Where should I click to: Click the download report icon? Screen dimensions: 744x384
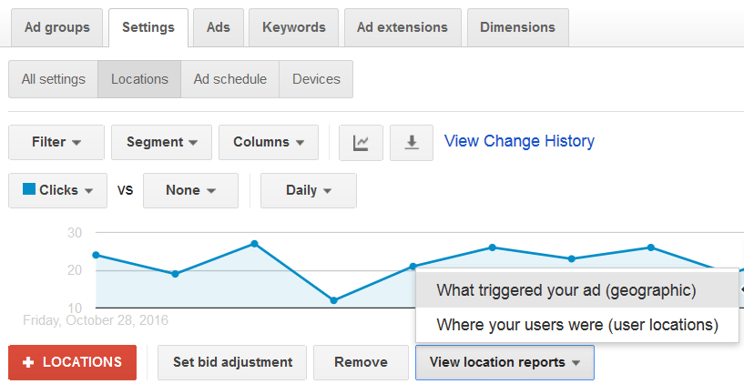point(412,143)
